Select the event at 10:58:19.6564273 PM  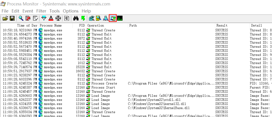click(136, 34)
